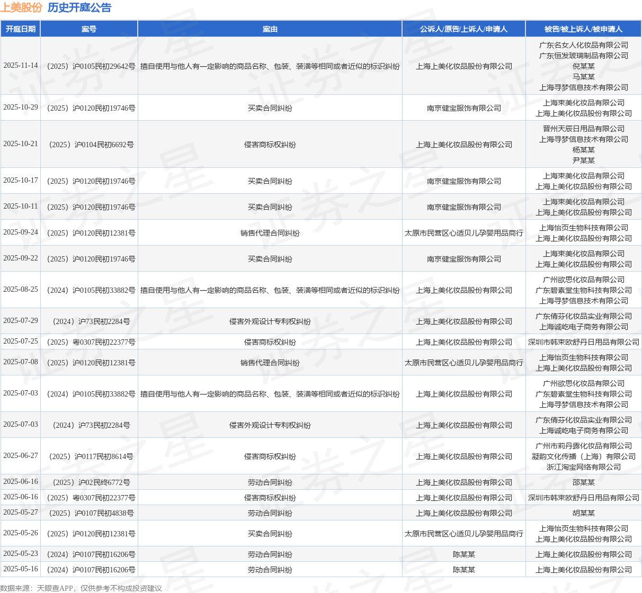Screen dimensions: 642x593
Task: Click the date cell 2025-05-27
Action: 21,513
